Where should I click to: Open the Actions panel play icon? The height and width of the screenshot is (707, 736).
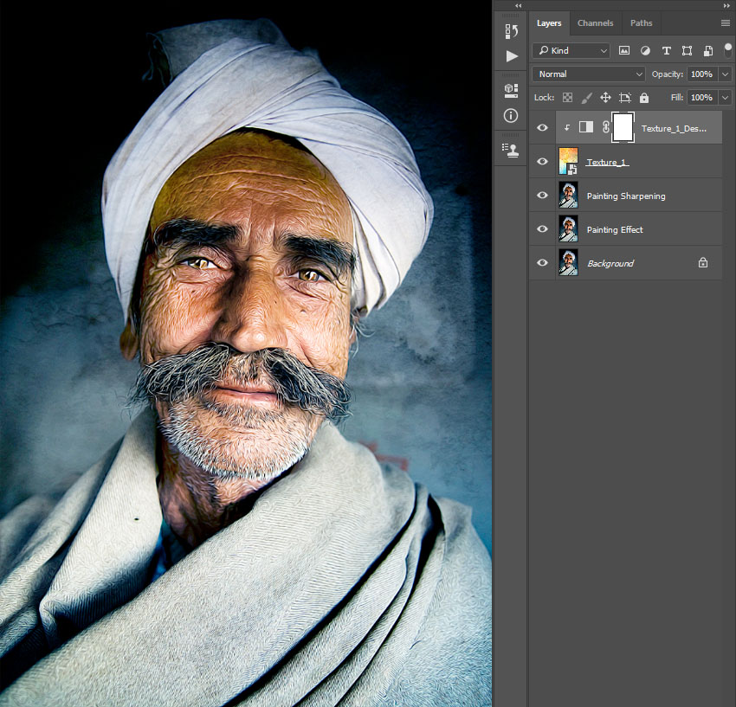511,56
